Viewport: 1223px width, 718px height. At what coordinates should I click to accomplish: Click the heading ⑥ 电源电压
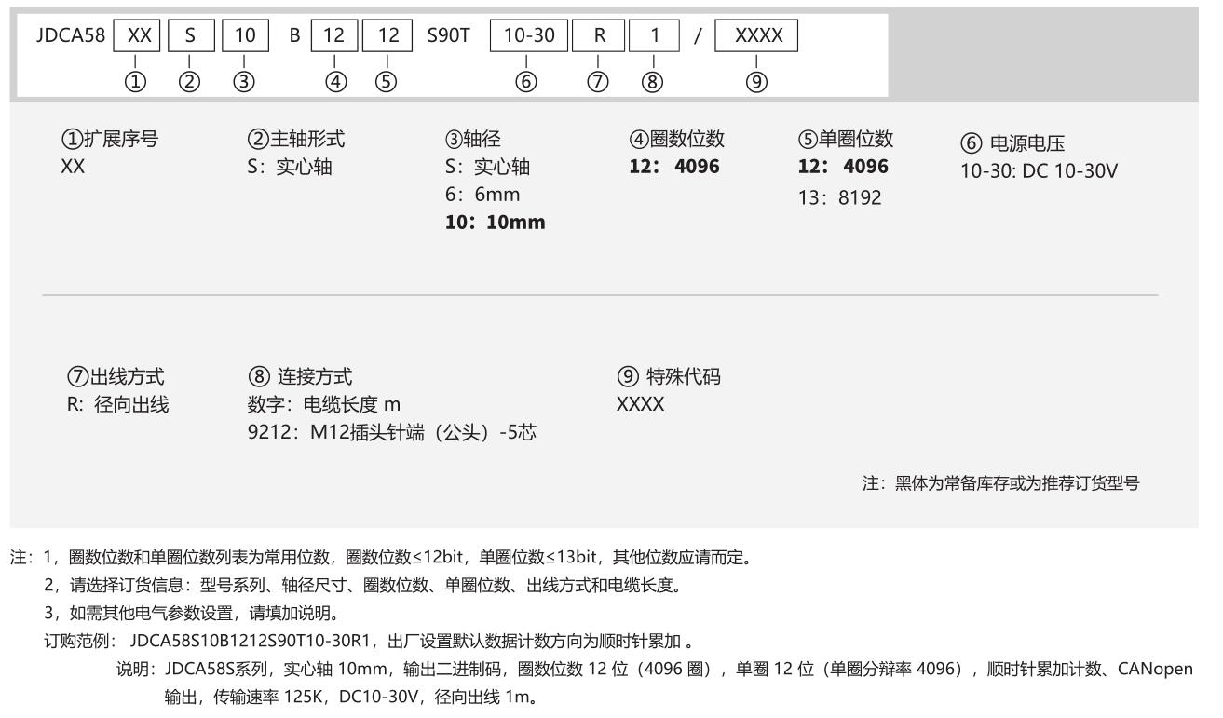tap(1012, 145)
